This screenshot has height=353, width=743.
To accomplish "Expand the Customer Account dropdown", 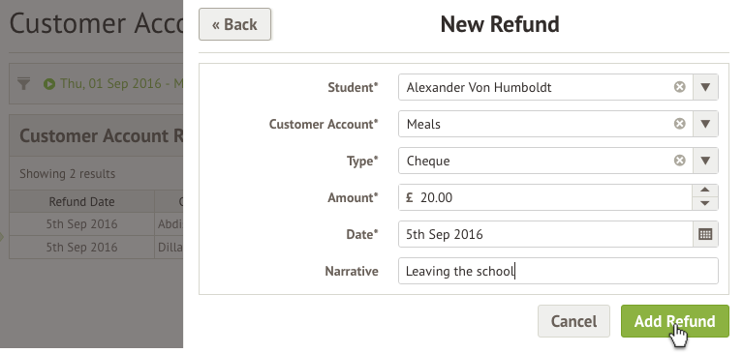I will tap(705, 124).
